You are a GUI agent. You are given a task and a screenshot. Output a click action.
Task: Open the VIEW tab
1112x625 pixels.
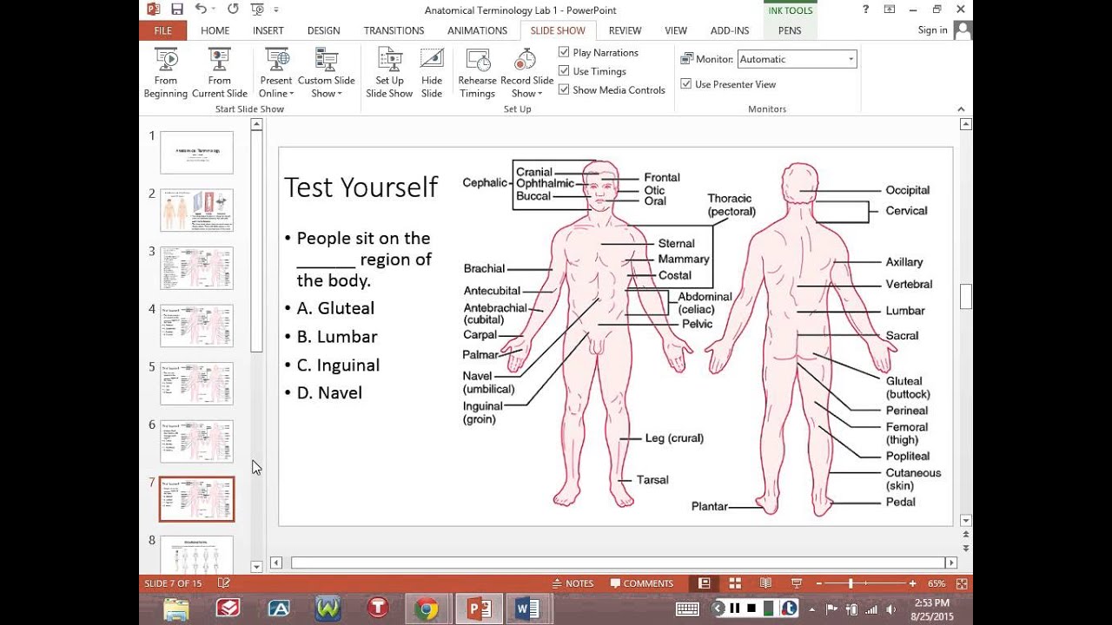point(676,30)
